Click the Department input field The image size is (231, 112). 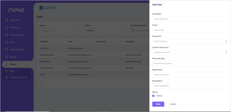click(x=190, y=75)
